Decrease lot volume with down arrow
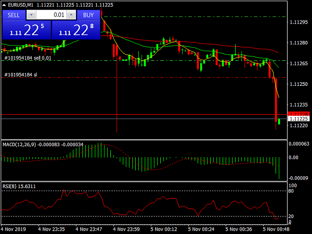 click(31, 15)
